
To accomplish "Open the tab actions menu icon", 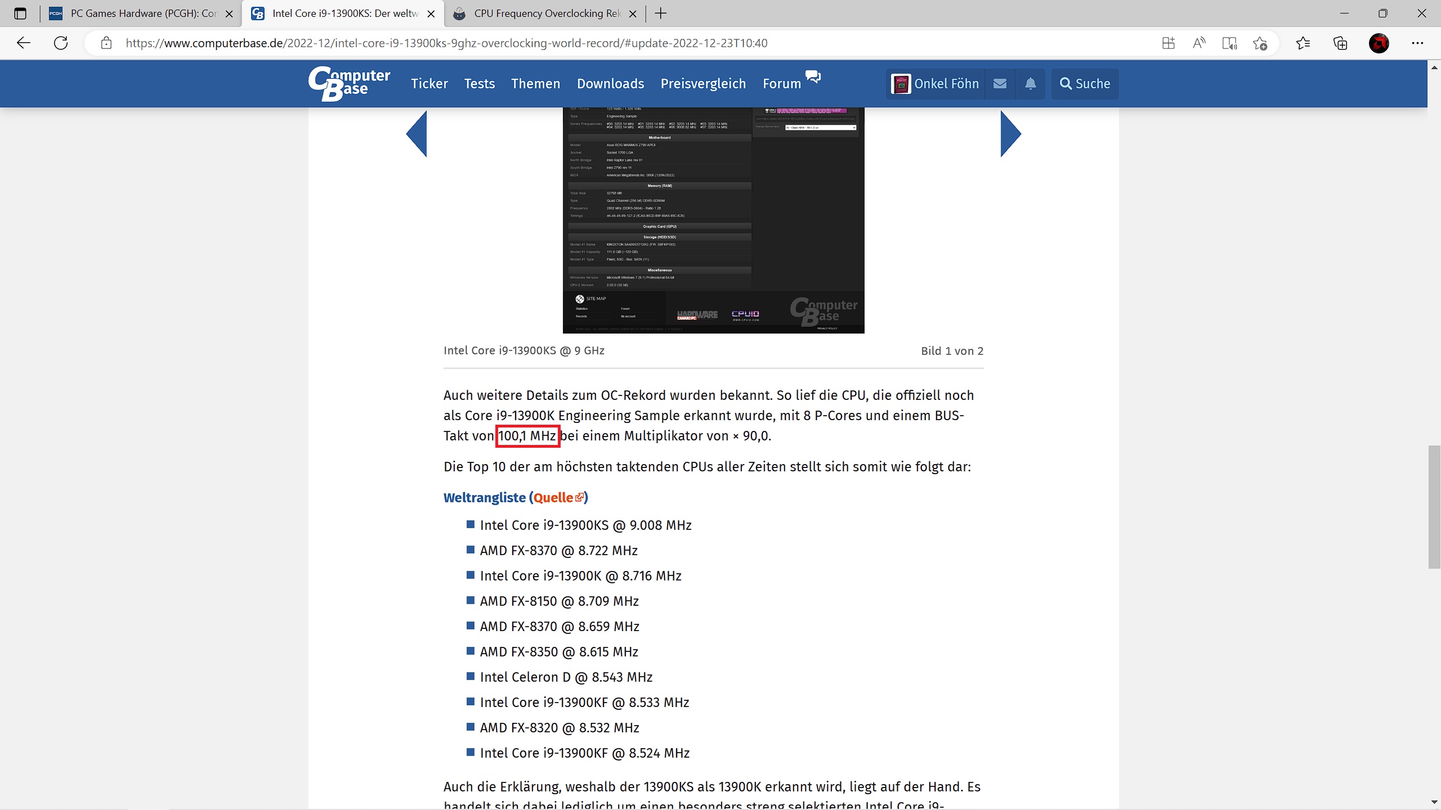I will [20, 13].
